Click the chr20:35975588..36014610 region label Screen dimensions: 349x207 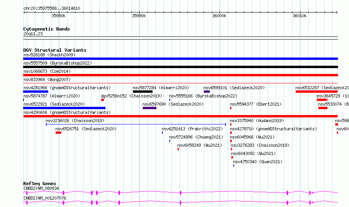coord(52,9)
